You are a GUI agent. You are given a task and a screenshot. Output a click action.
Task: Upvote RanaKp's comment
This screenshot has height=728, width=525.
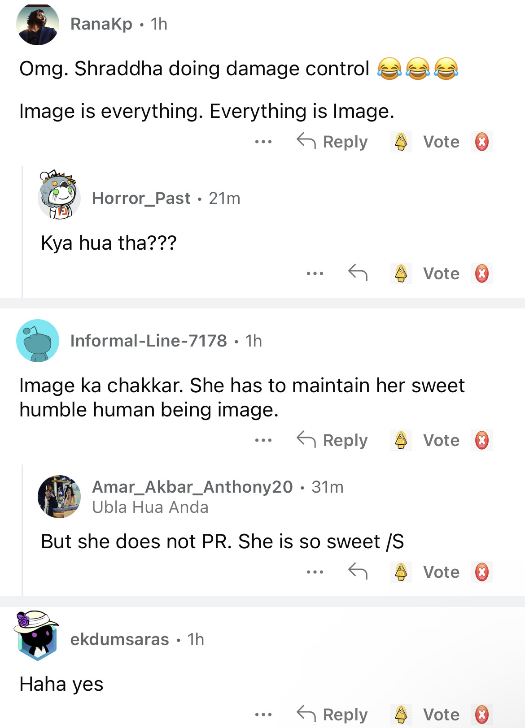click(x=401, y=142)
